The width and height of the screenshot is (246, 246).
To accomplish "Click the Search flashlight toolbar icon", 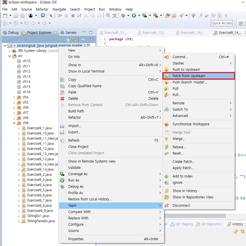I will (181, 15).
